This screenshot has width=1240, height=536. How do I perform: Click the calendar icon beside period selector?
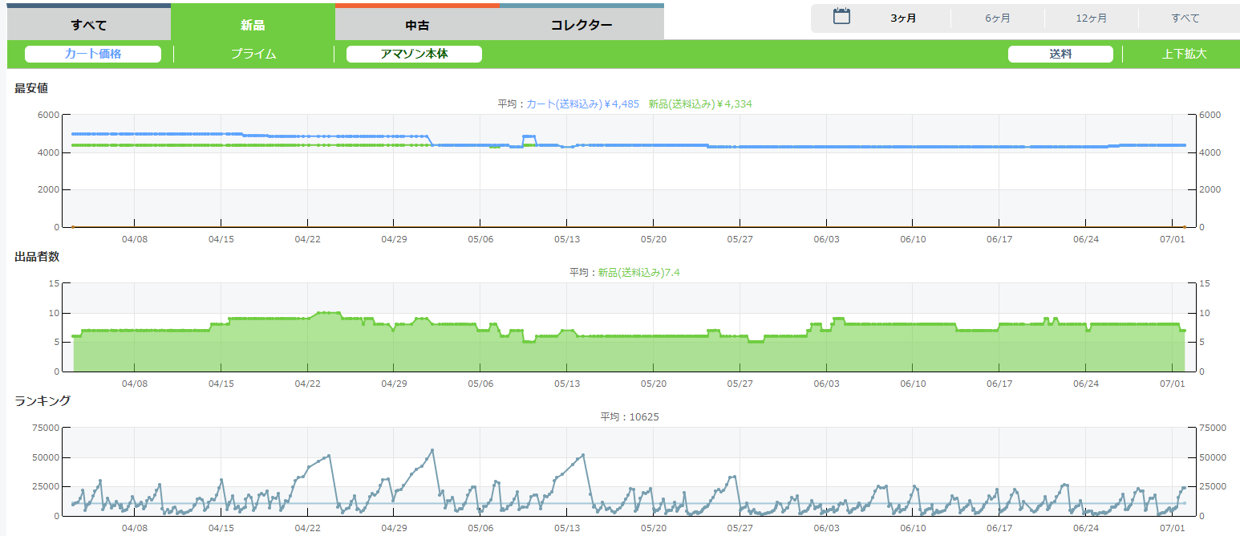coord(841,16)
